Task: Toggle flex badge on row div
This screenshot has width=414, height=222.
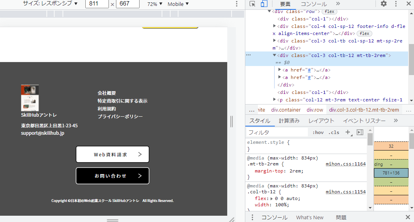Action: 329,12
